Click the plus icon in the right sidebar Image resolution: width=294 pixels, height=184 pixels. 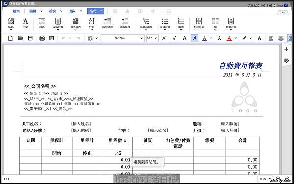point(286,49)
